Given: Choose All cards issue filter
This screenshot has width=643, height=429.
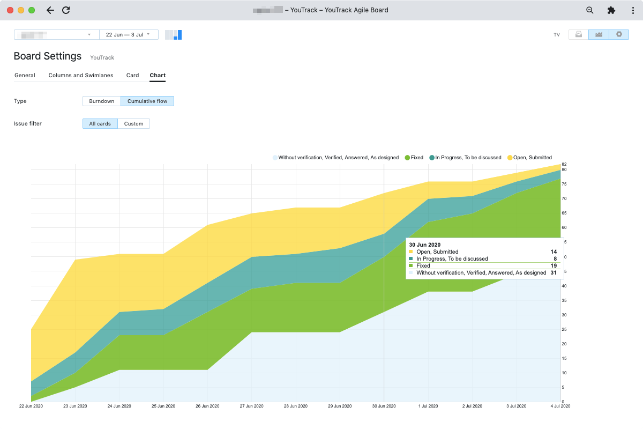Looking at the screenshot, I should 100,124.
